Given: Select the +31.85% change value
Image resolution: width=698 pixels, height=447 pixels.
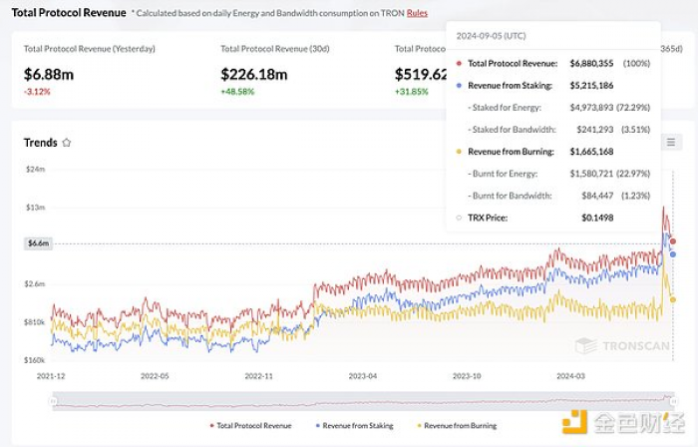Looking at the screenshot, I should [x=411, y=92].
